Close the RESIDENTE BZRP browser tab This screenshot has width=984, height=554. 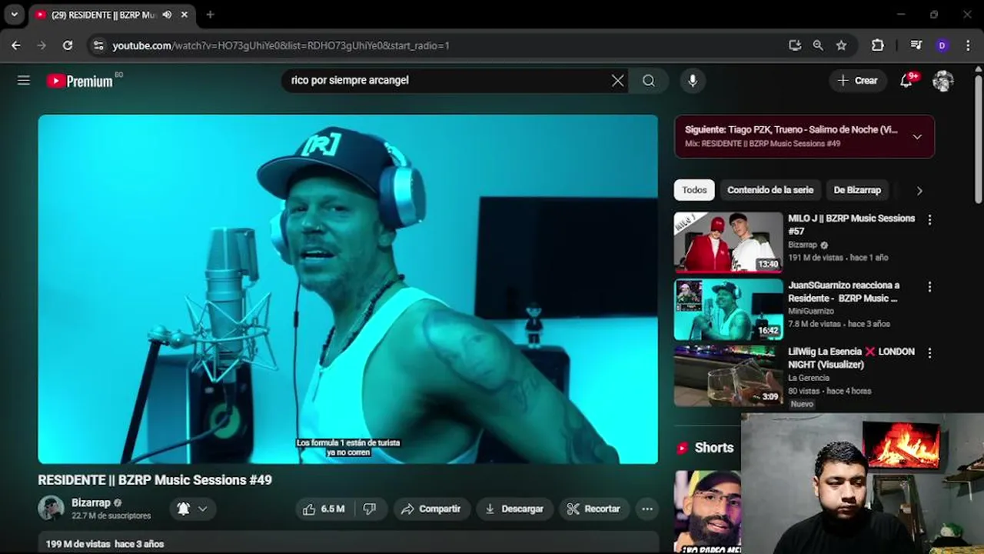[x=184, y=15]
